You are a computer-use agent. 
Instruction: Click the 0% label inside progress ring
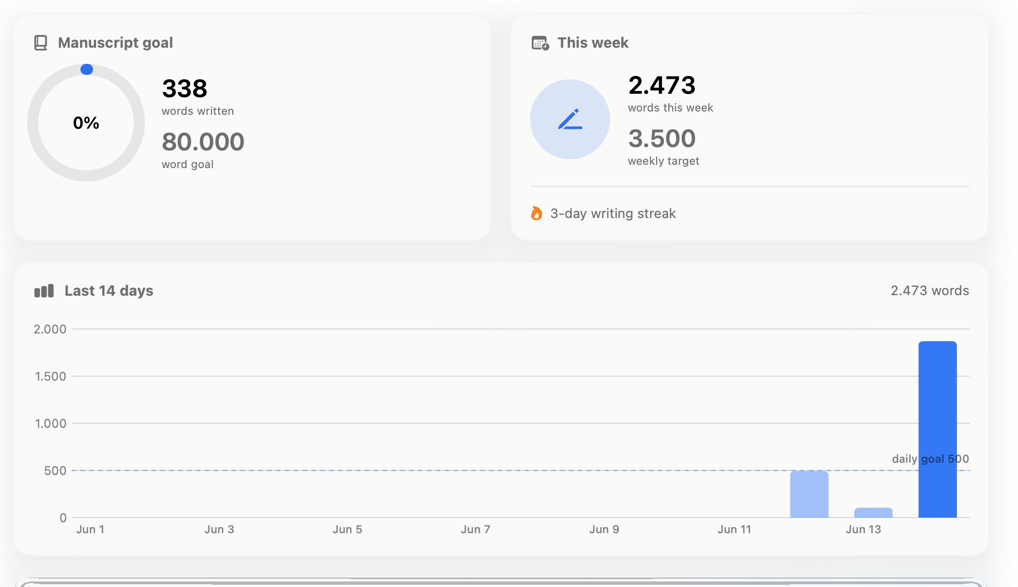[86, 123]
